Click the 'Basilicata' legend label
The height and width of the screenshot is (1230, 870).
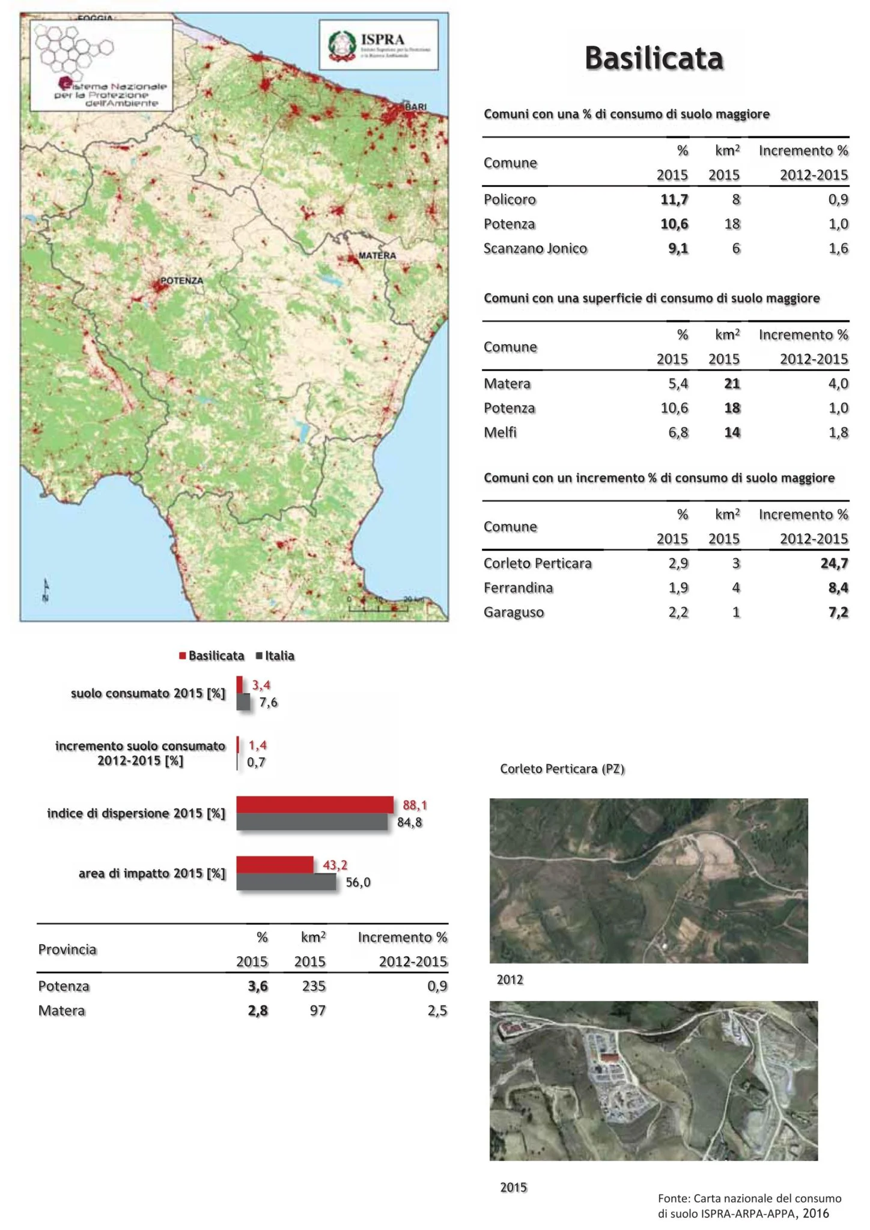tap(216, 655)
